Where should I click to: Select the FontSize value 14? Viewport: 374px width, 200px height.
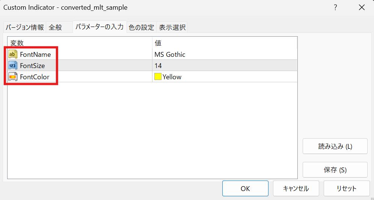point(224,66)
